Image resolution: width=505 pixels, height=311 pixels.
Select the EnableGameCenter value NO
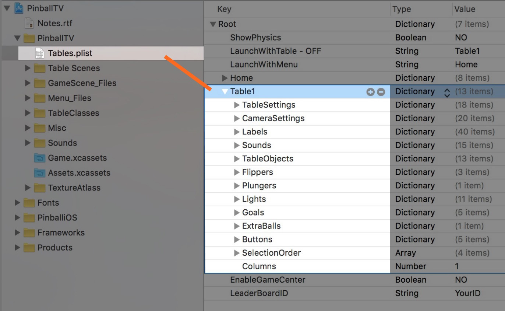[x=461, y=280]
